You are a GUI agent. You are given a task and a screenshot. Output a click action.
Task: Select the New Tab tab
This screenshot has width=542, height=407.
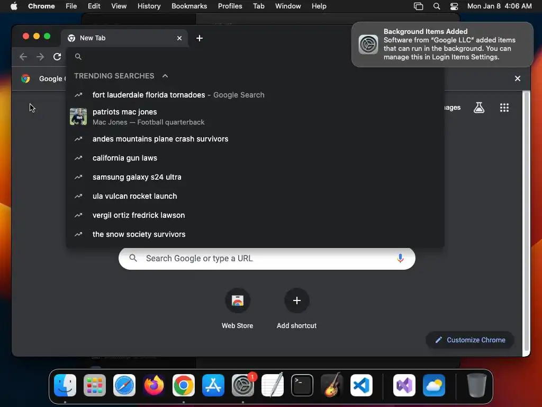coord(124,38)
